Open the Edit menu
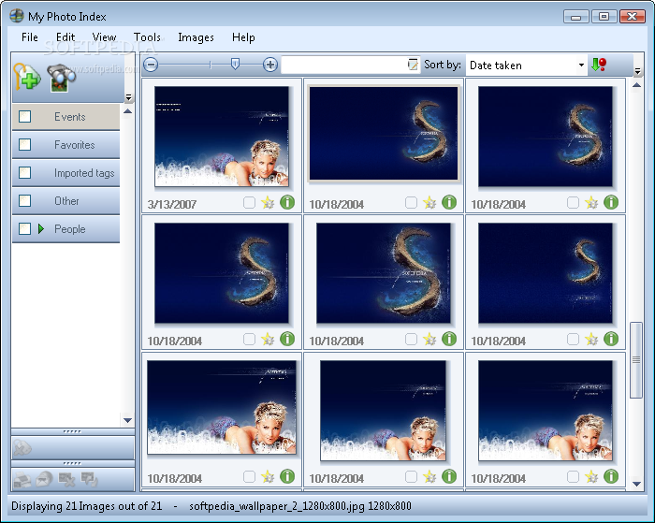 coord(65,37)
